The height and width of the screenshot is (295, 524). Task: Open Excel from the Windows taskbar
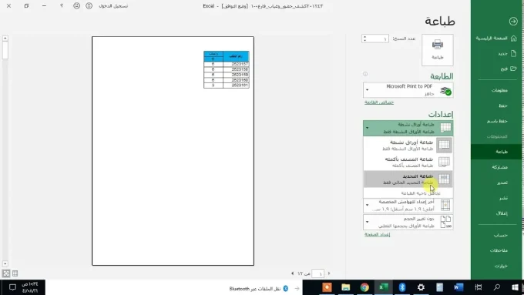[383, 287]
